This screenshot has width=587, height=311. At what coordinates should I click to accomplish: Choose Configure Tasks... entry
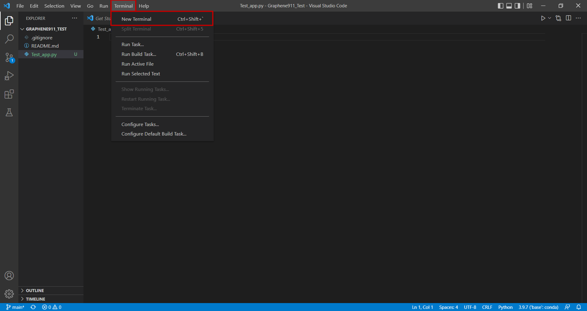[x=162, y=124]
